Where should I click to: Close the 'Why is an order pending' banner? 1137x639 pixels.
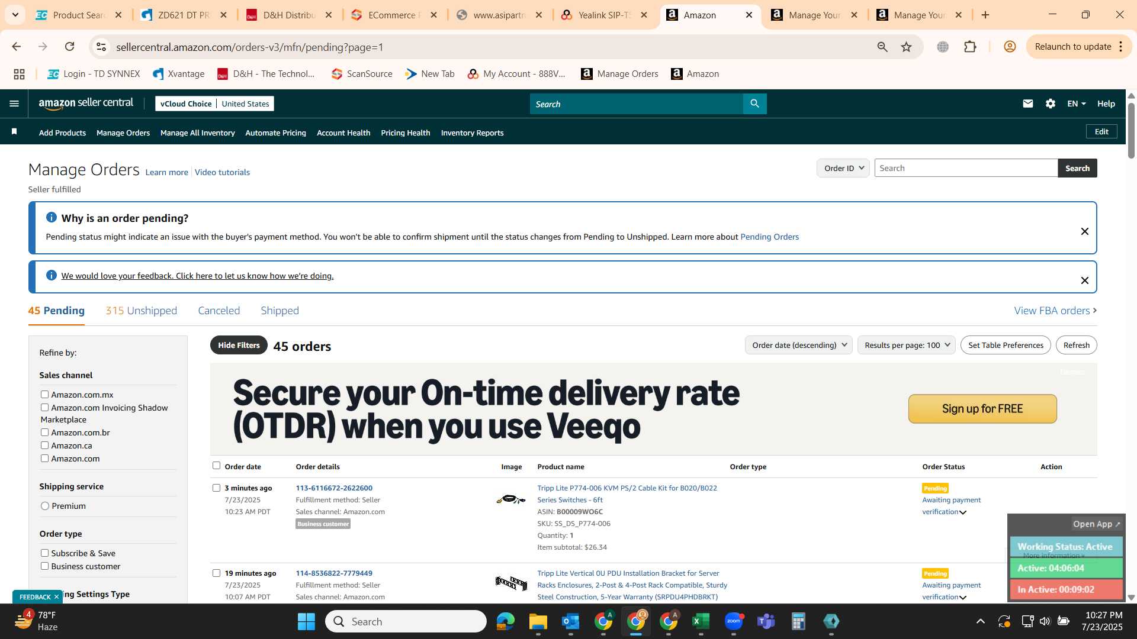(1085, 231)
